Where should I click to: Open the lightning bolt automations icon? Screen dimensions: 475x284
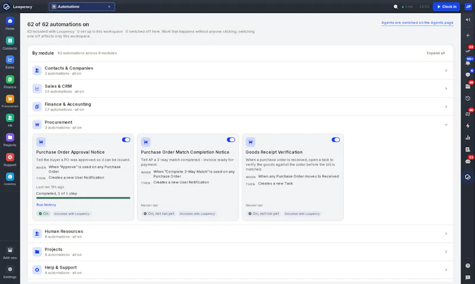pos(468,126)
